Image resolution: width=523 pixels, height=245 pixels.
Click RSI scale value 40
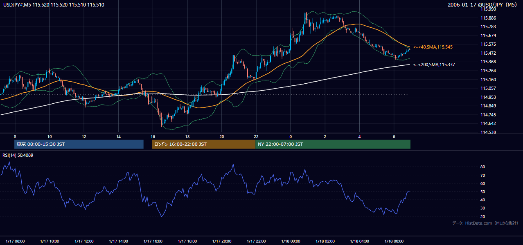(x=482, y=200)
